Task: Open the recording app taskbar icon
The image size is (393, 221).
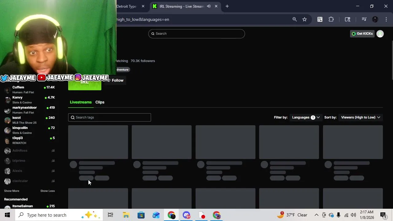Action: [x=201, y=215]
